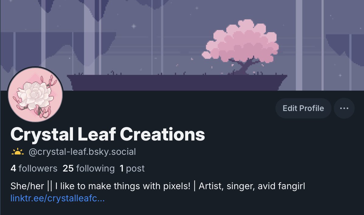
Task: Click the sun icon beside the handle
Action: coord(17,152)
